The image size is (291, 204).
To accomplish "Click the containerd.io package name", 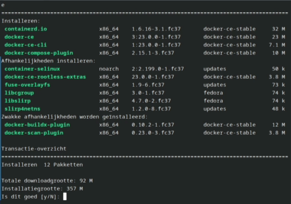I will (x=26, y=29).
